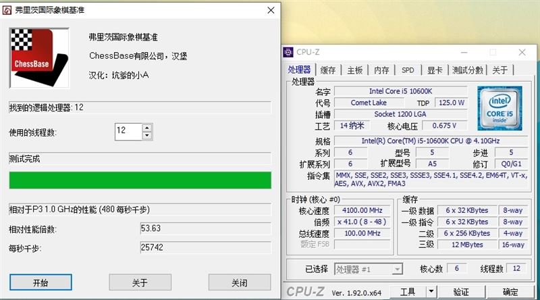Screen dimensions: 540x300
Task: Click the package value Socket 1200 LGA
Action: [400, 114]
